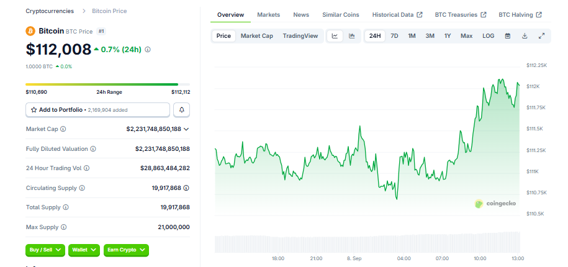Click info icon next to 24h percentage change

148,50
